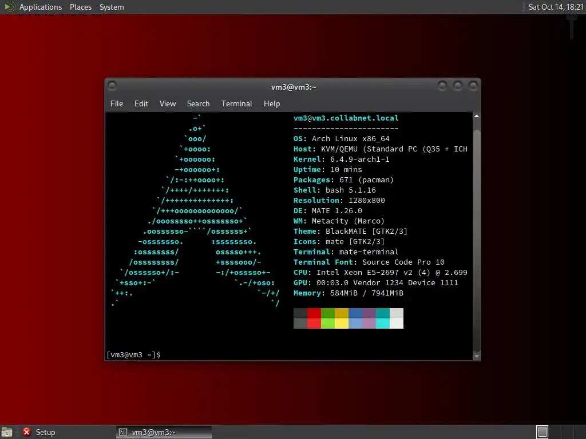
Task: Click the Show Desktop icon on bottom panel
Action: 7,432
